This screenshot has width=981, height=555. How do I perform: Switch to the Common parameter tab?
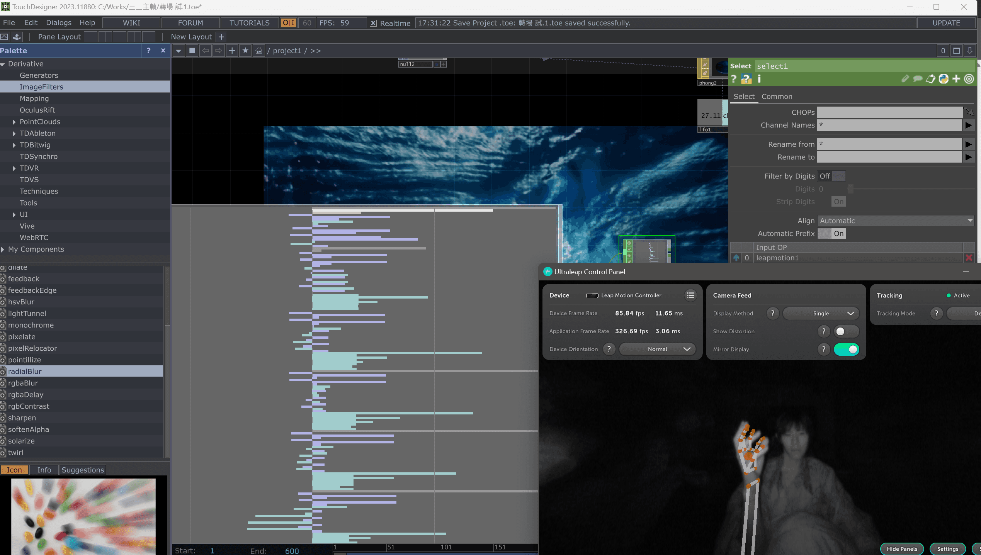tap(777, 97)
